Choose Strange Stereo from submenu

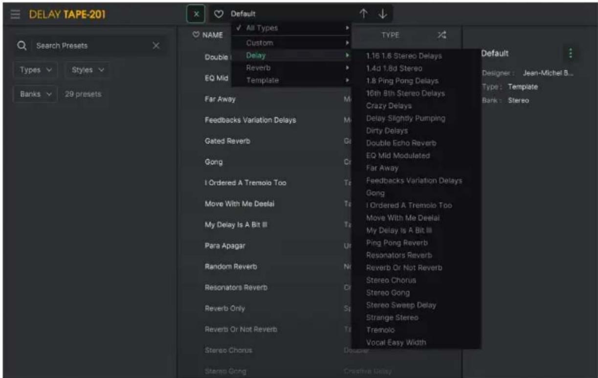[x=392, y=317]
